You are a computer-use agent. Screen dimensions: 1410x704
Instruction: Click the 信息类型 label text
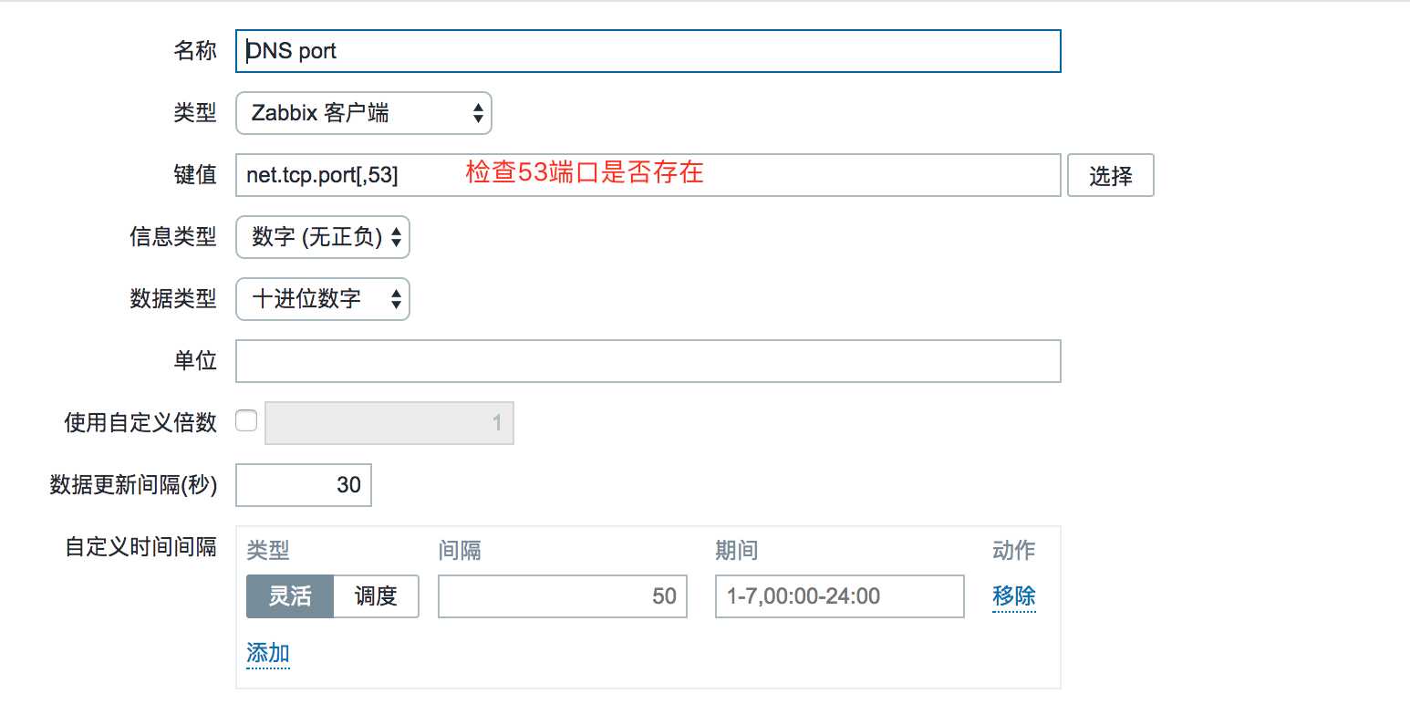173,237
